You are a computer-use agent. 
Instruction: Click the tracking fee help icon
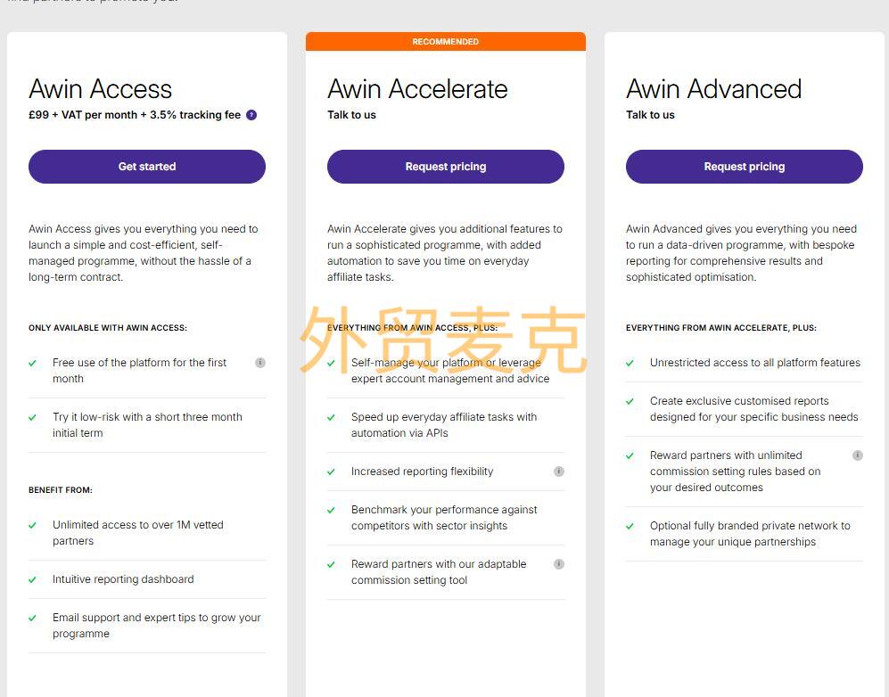251,115
